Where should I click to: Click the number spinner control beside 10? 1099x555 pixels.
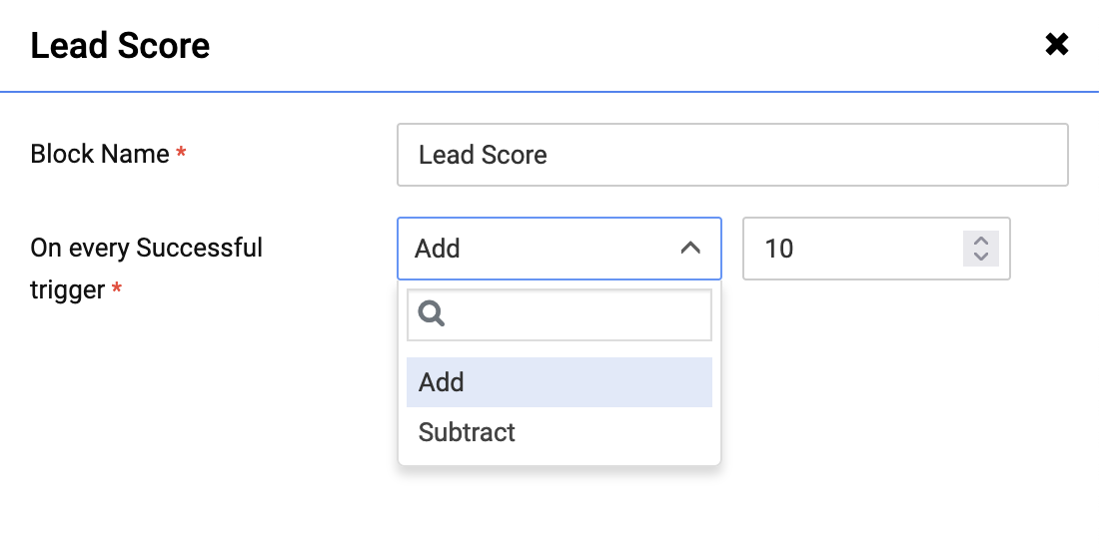pyautogui.click(x=980, y=249)
